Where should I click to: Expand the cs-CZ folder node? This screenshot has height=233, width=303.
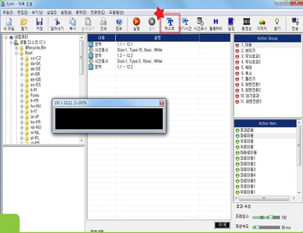click(x=22, y=58)
